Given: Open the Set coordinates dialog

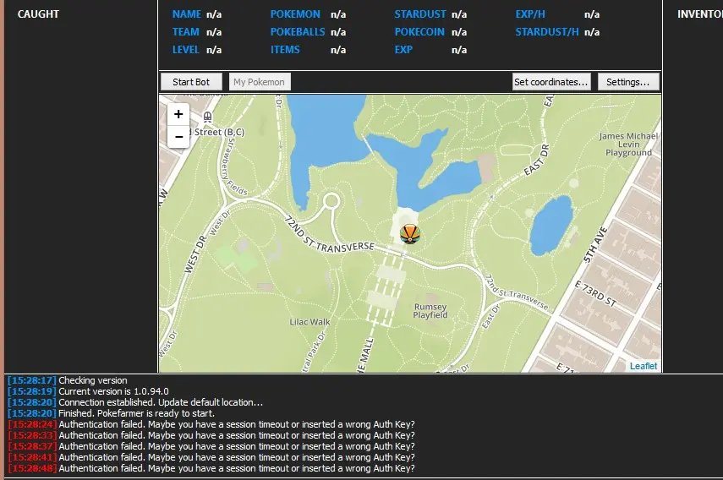Looking at the screenshot, I should (x=551, y=82).
